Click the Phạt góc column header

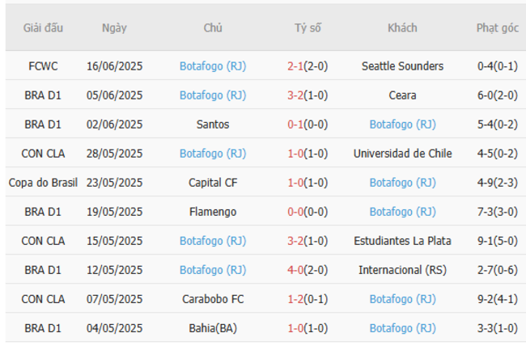pyautogui.click(x=497, y=27)
